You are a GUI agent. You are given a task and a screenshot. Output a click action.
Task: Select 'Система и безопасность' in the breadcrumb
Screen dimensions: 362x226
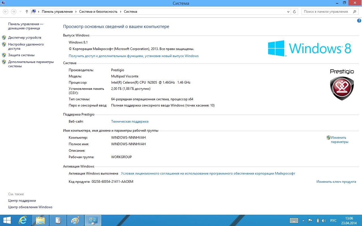[98, 12]
